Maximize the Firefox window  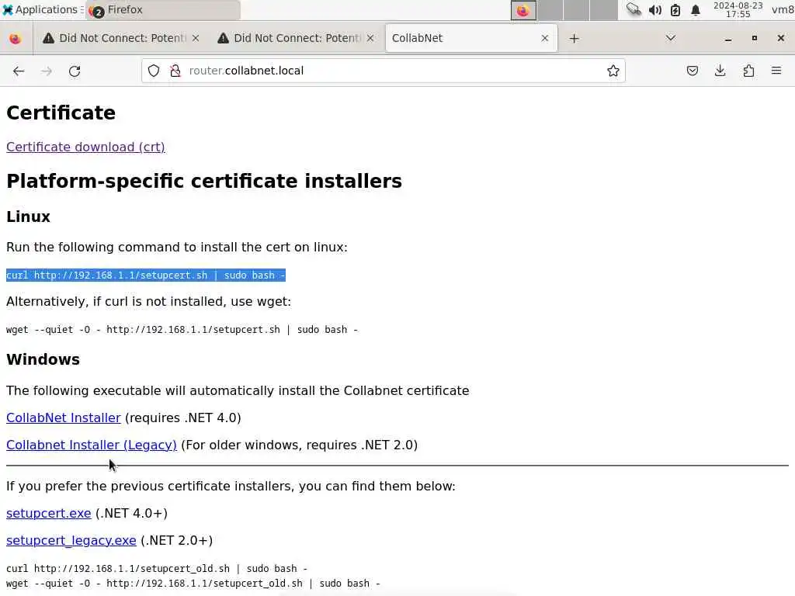coord(755,38)
